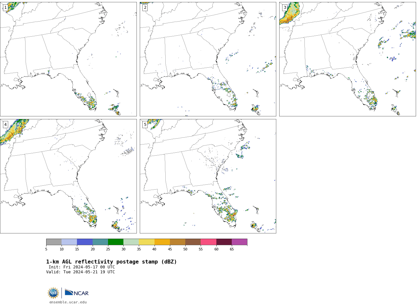Select the orange 40-45 dBZ swatch
Viewport: 419px width, 306px height.
[162, 242]
